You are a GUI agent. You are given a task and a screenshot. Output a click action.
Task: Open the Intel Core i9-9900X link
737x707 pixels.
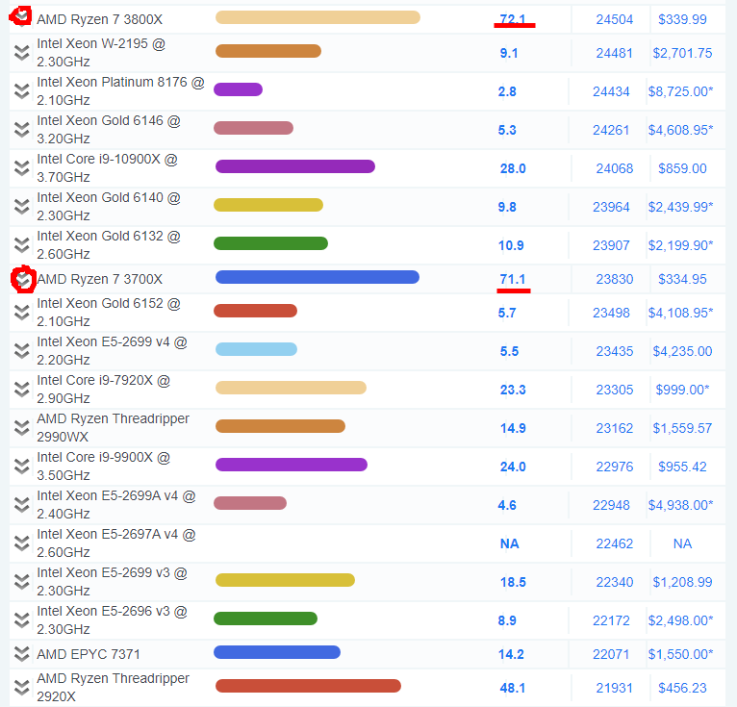[x=103, y=467]
